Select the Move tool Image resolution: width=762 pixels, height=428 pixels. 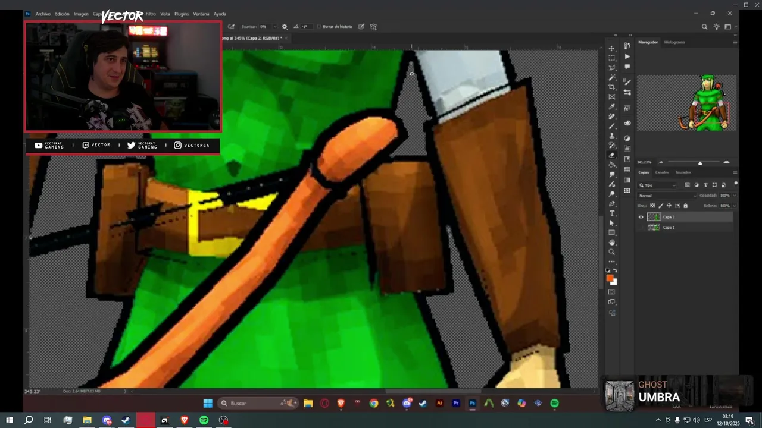click(x=611, y=49)
